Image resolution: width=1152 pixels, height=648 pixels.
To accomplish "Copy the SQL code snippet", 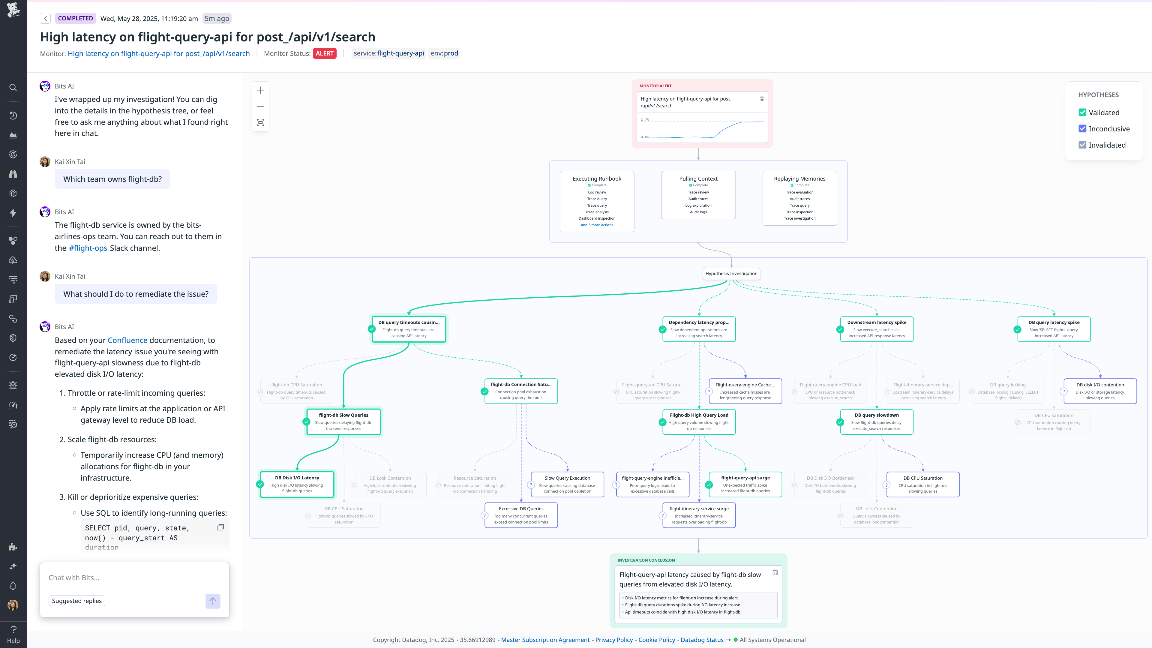I will click(x=220, y=527).
